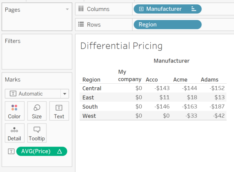Click the -$143 cell for Central Acco
The image size is (234, 172).
[x=162, y=88]
